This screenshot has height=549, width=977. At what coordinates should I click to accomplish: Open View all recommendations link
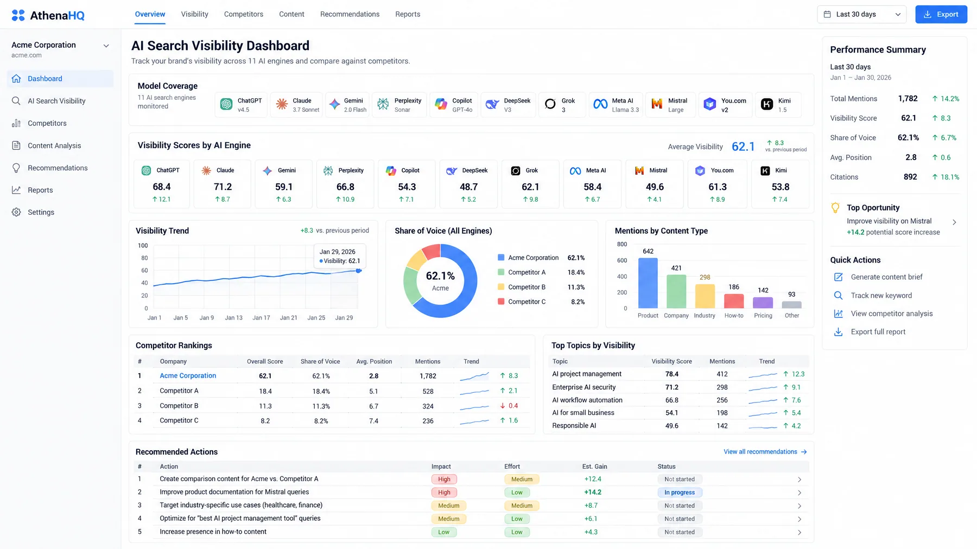click(x=765, y=452)
